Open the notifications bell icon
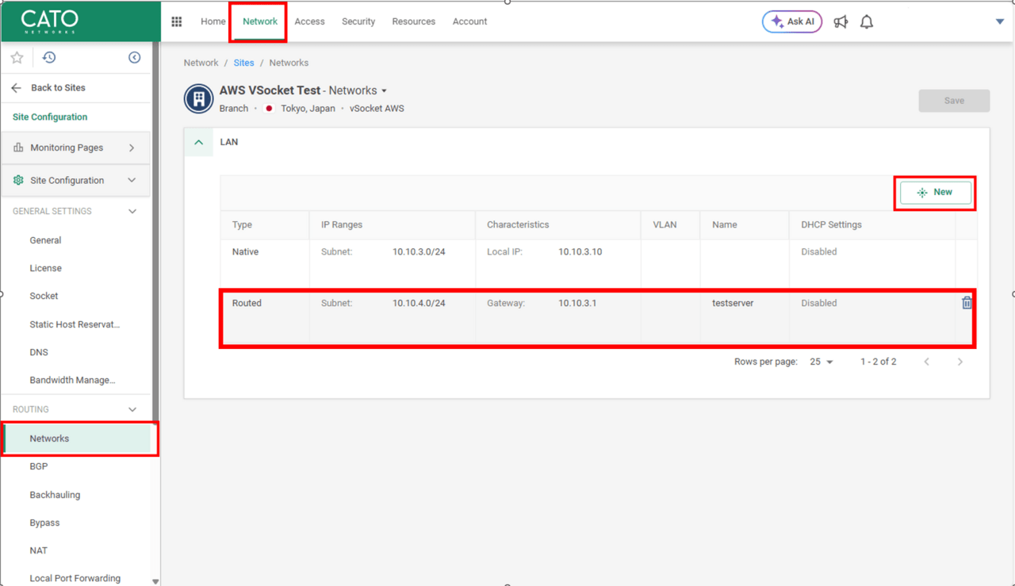 click(x=867, y=22)
